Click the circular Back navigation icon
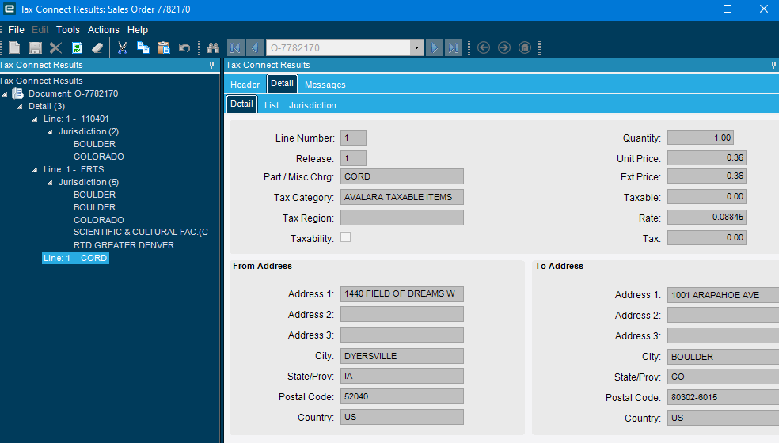 [484, 47]
